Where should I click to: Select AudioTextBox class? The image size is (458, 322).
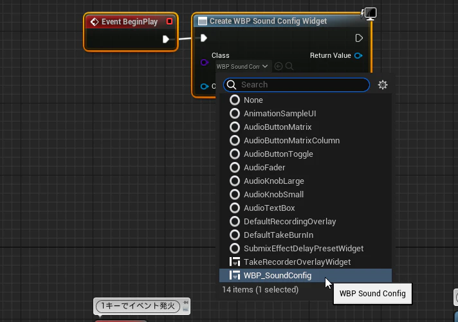coord(306,208)
